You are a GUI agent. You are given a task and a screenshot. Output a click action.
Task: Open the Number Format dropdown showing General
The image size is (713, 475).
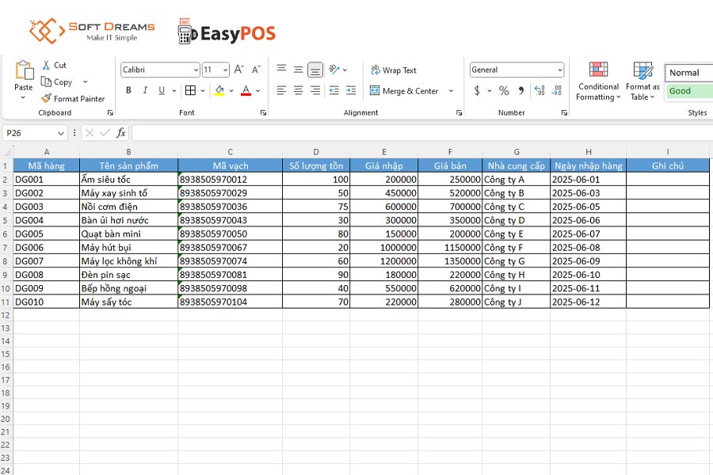pyautogui.click(x=516, y=69)
